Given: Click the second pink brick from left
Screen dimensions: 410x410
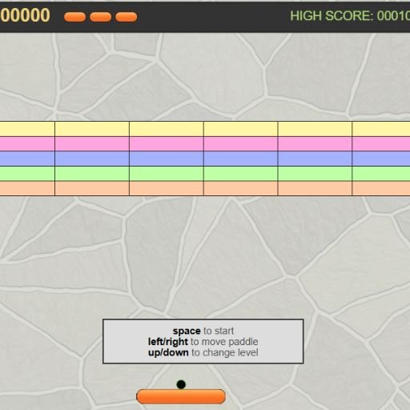Looking at the screenshot, I should click(92, 144).
